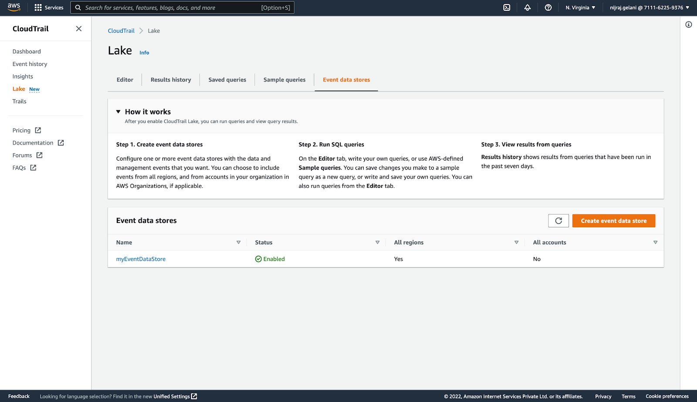This screenshot has width=697, height=402.
Task: Click the external link icon beside Forums
Action: pyautogui.click(x=40, y=155)
